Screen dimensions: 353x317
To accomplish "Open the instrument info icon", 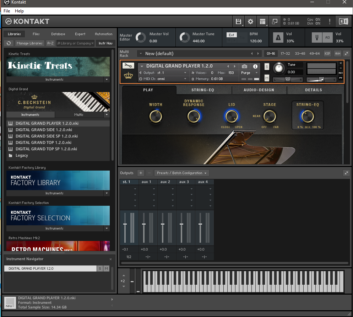I will click(255, 66).
